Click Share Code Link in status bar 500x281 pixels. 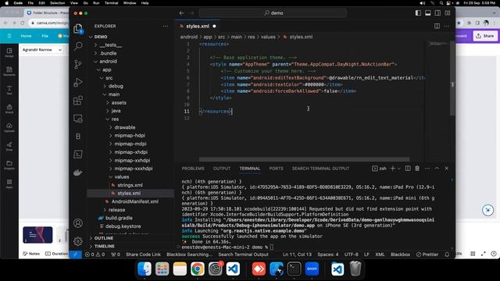click(x=143, y=254)
